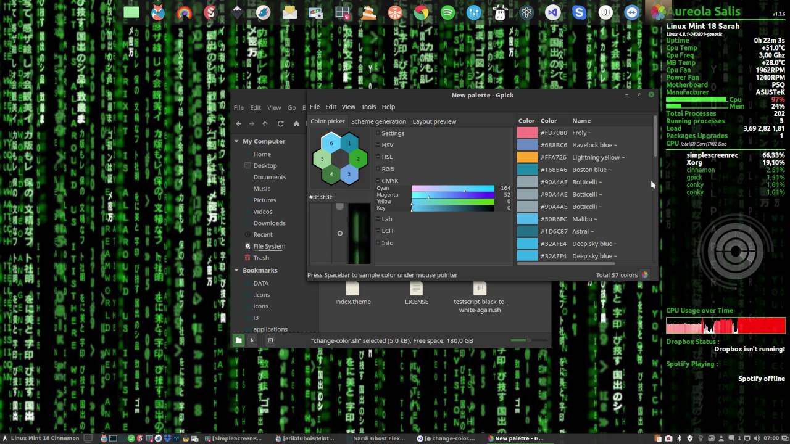The image size is (790, 444).
Task: Open Visual Studio Code dock icon
Action: (553, 12)
